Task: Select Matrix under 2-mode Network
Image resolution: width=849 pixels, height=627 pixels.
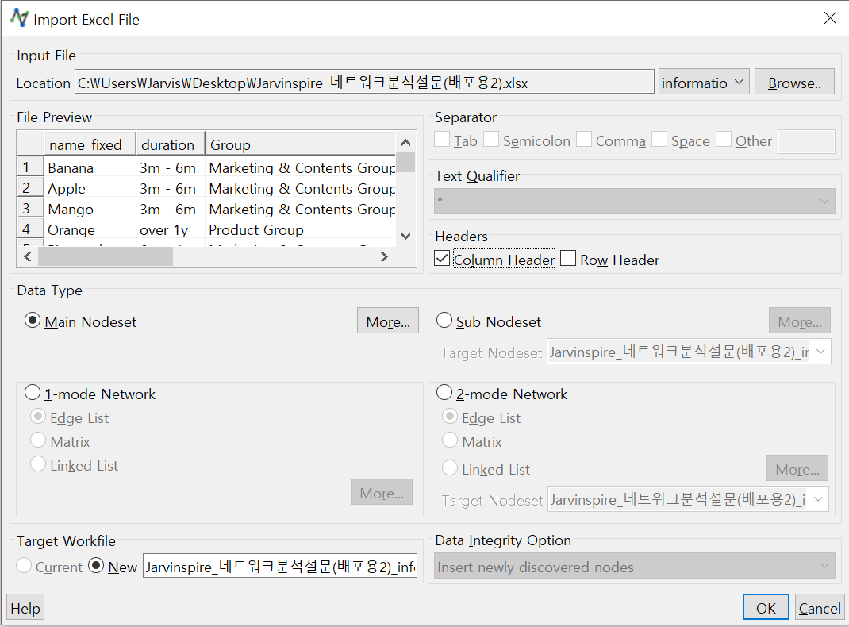Action: tap(449, 440)
